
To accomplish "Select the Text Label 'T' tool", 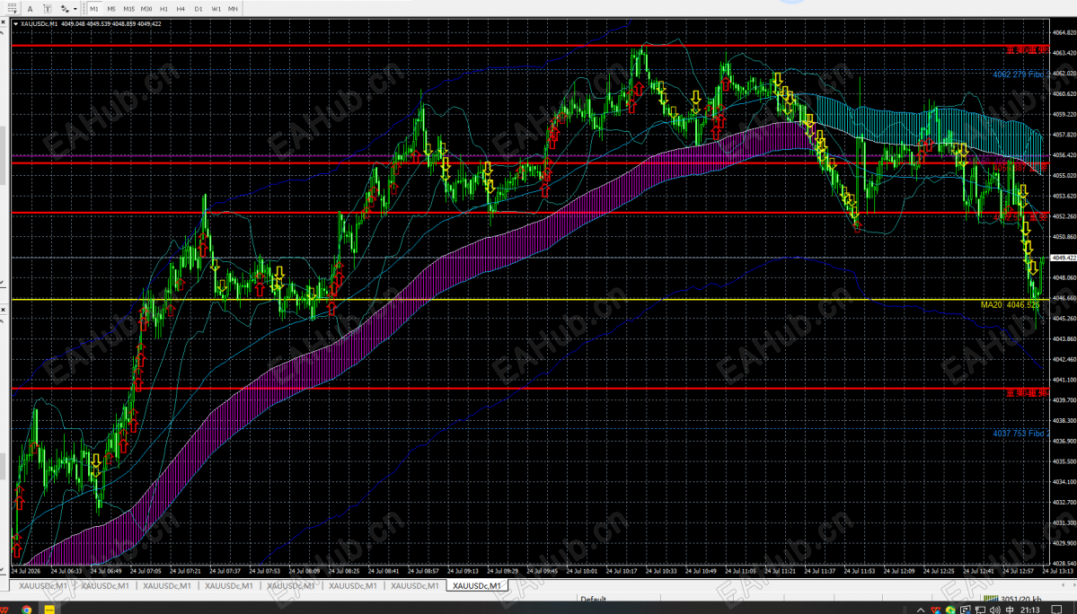I will (48, 9).
